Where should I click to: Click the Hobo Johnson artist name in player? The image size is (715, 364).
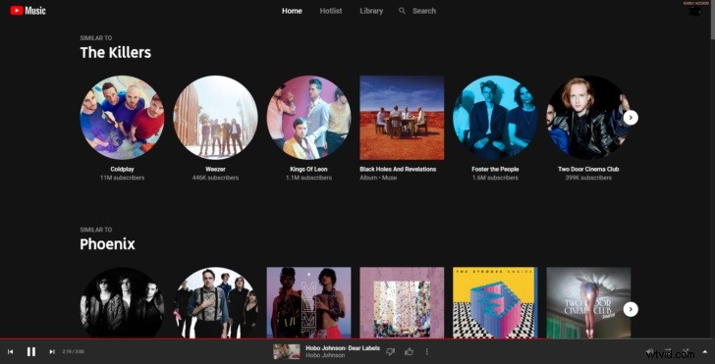[x=325, y=355]
